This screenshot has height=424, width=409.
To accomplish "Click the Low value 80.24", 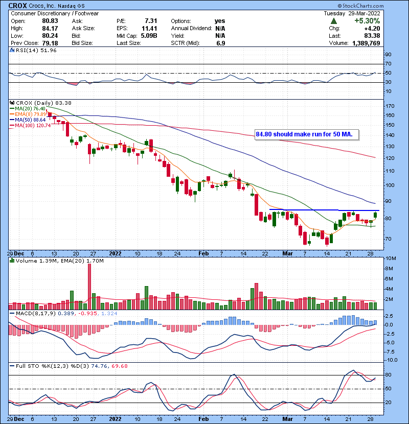I will (50, 36).
